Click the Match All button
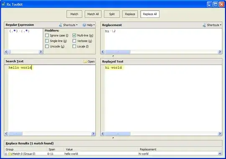 point(93,14)
